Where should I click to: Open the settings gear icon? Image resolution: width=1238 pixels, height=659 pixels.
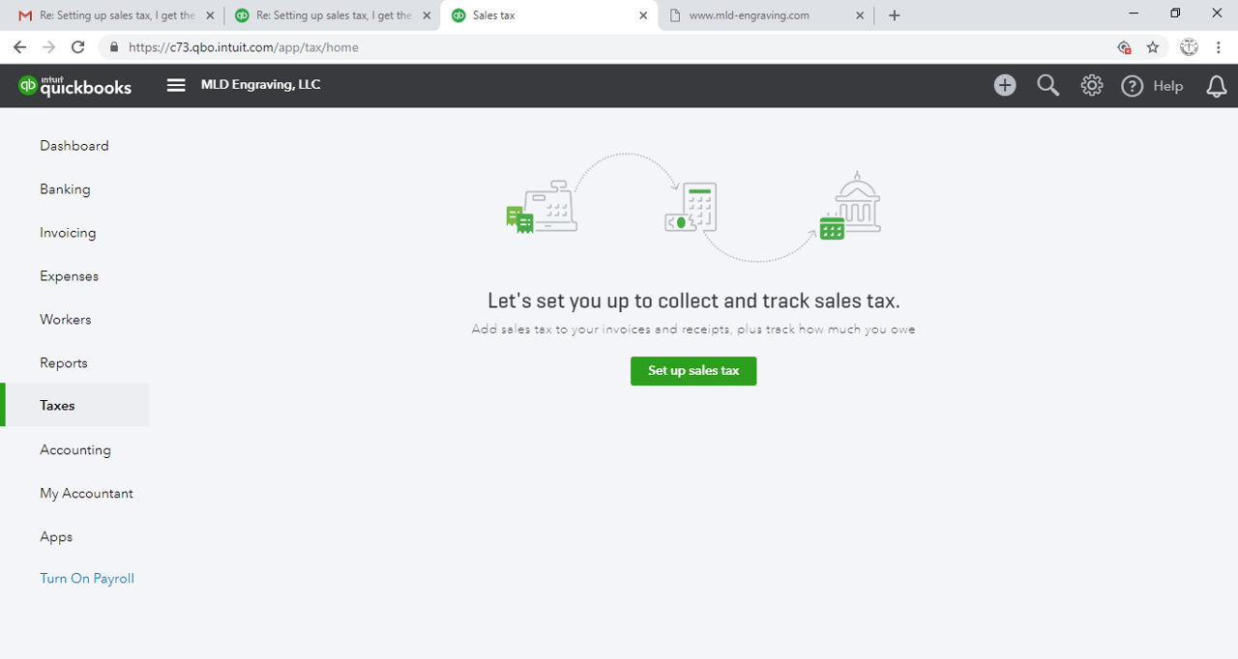coord(1092,85)
